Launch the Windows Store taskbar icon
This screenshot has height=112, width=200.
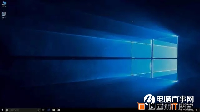pos(59,110)
